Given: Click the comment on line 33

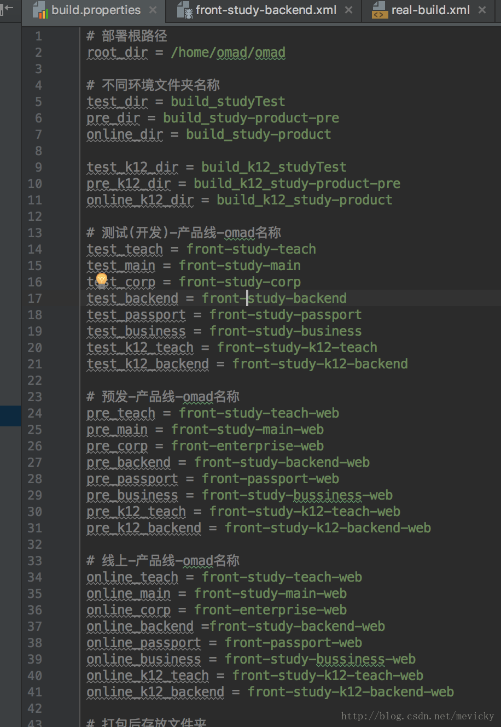Looking at the screenshot, I should pos(163,561).
